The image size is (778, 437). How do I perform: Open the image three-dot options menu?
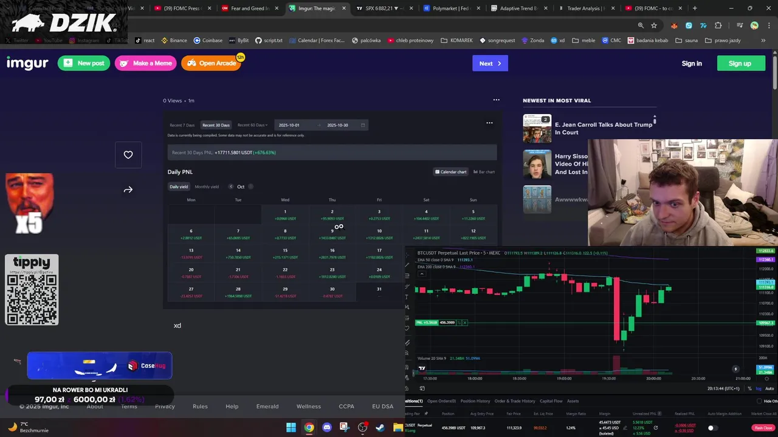(x=489, y=123)
